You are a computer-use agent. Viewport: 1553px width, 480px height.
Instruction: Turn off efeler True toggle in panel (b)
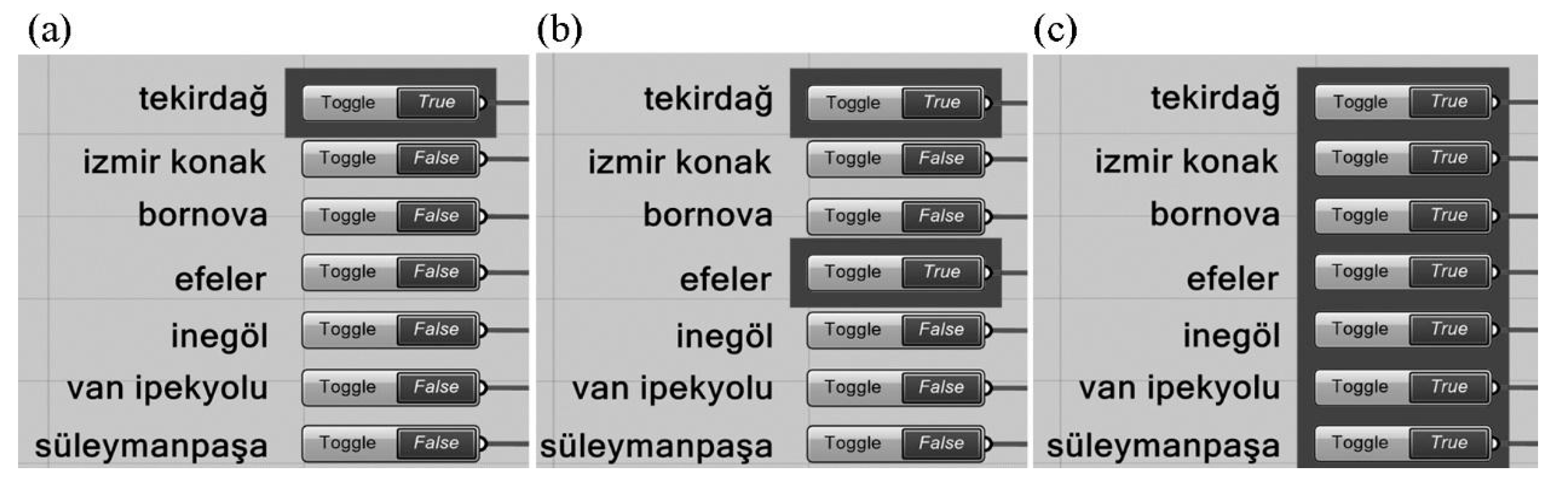(x=942, y=272)
